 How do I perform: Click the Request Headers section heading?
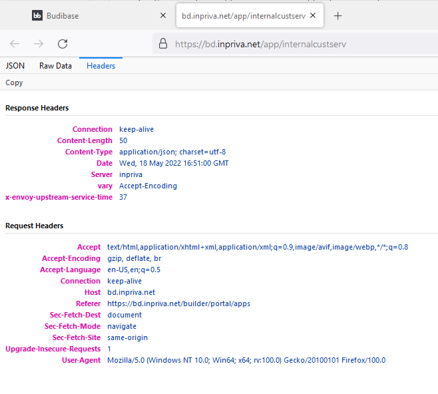35,226
